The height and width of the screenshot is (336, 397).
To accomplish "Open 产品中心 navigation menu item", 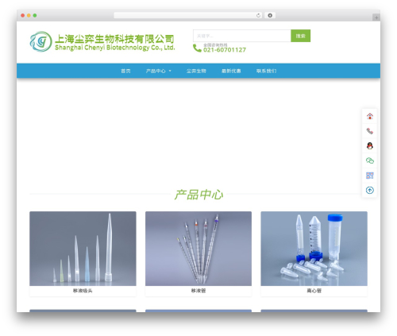I will pyautogui.click(x=156, y=71).
